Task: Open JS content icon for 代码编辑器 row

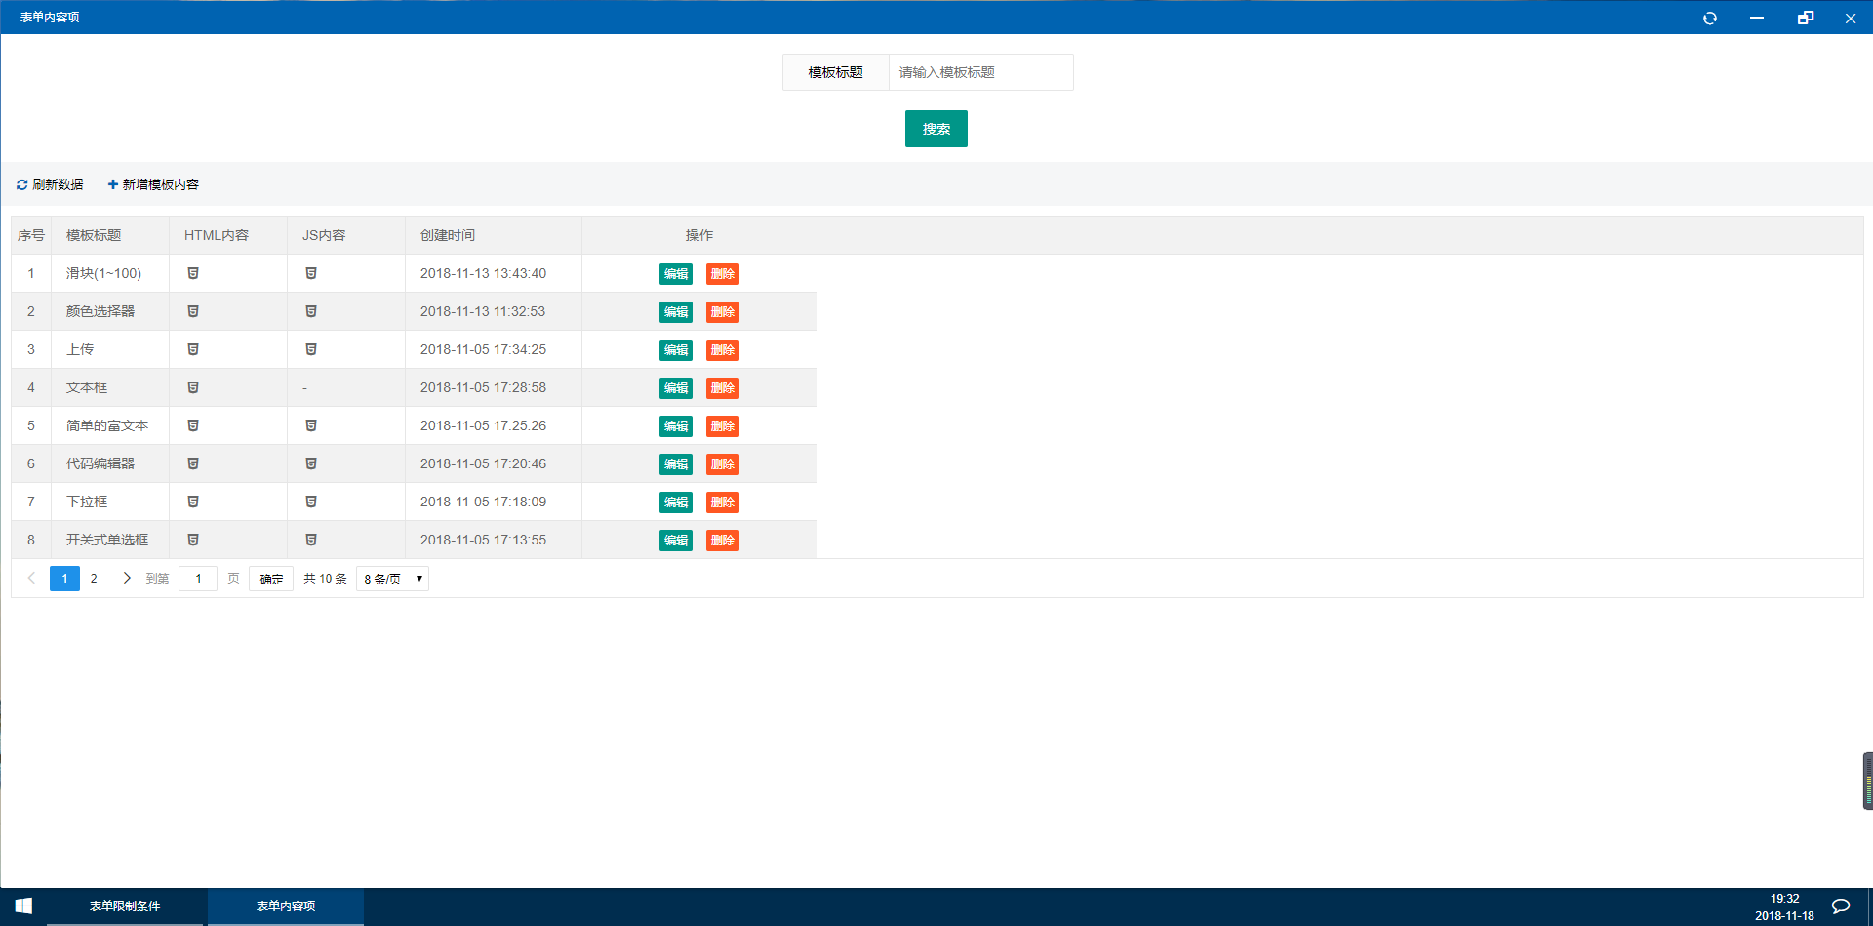Action: click(311, 463)
